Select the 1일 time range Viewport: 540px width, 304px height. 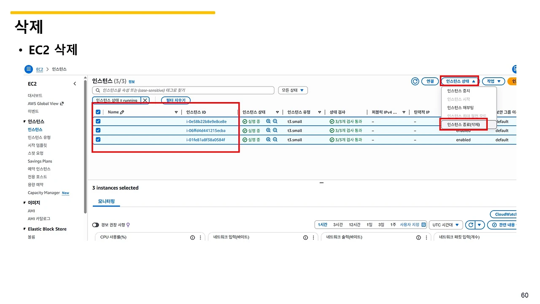370,225
